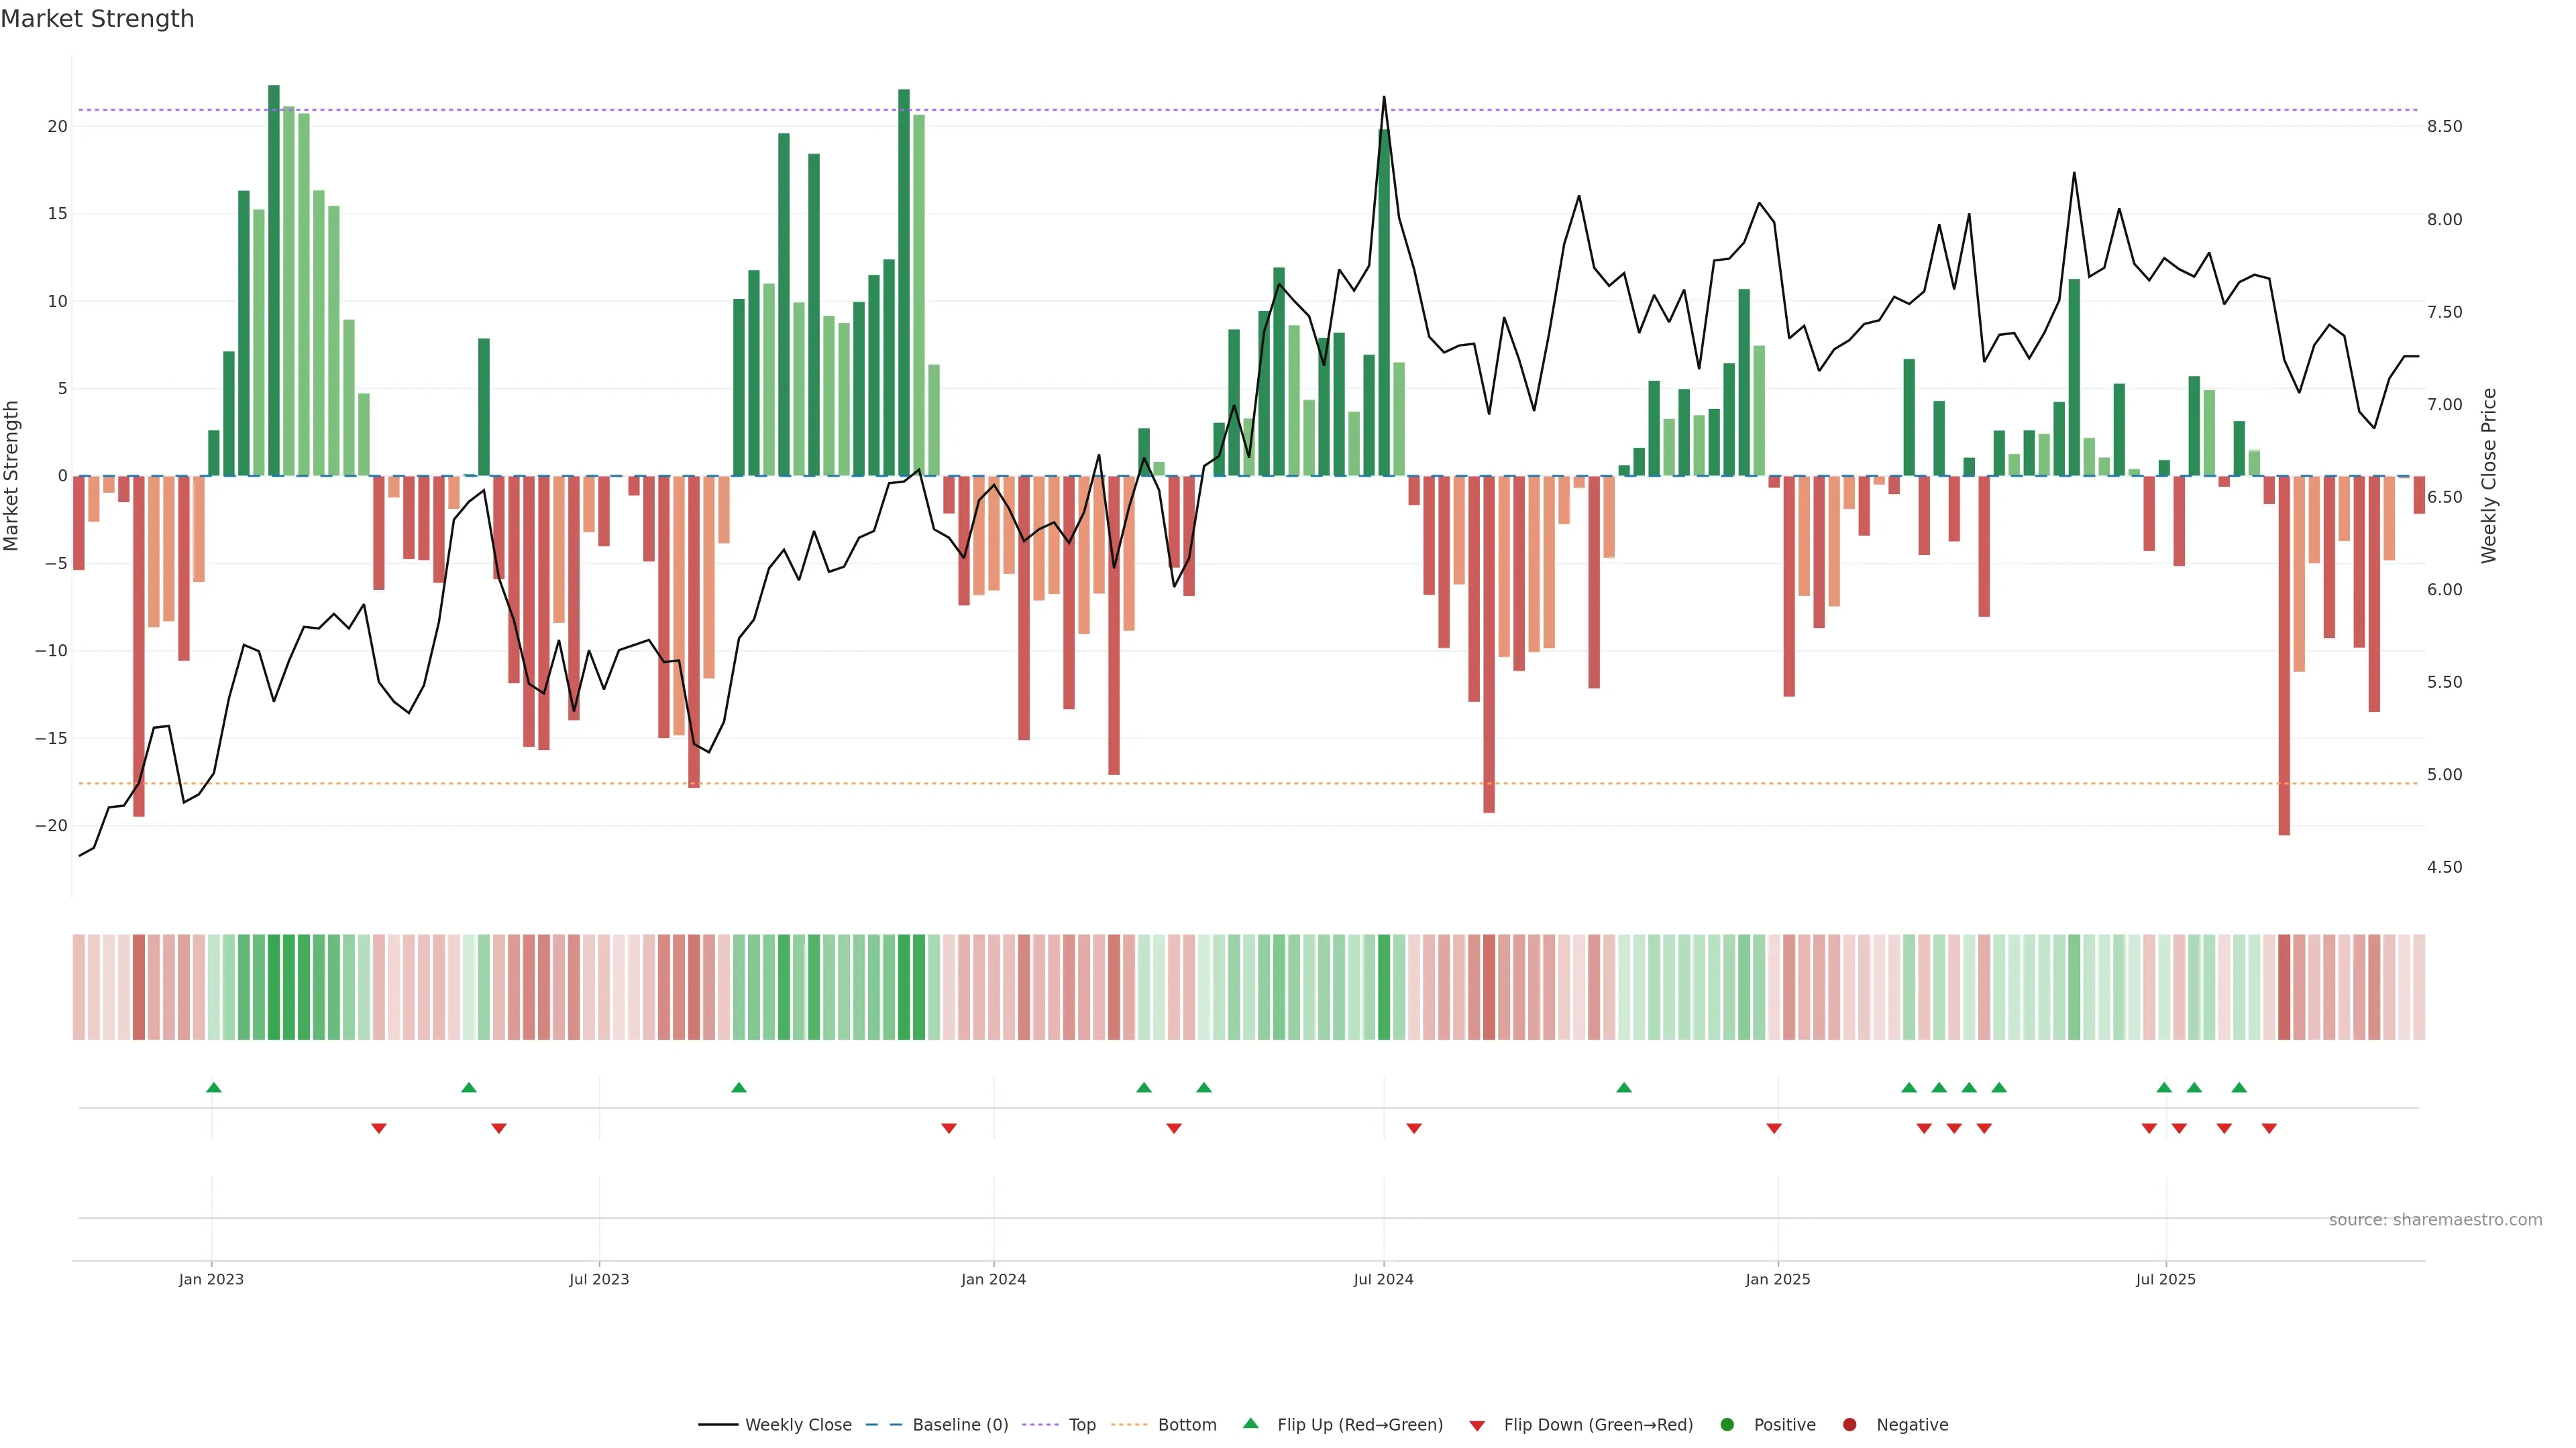Click the Weekly Close Price axis title
Screen dimensions: 2576x1448
click(2489, 476)
